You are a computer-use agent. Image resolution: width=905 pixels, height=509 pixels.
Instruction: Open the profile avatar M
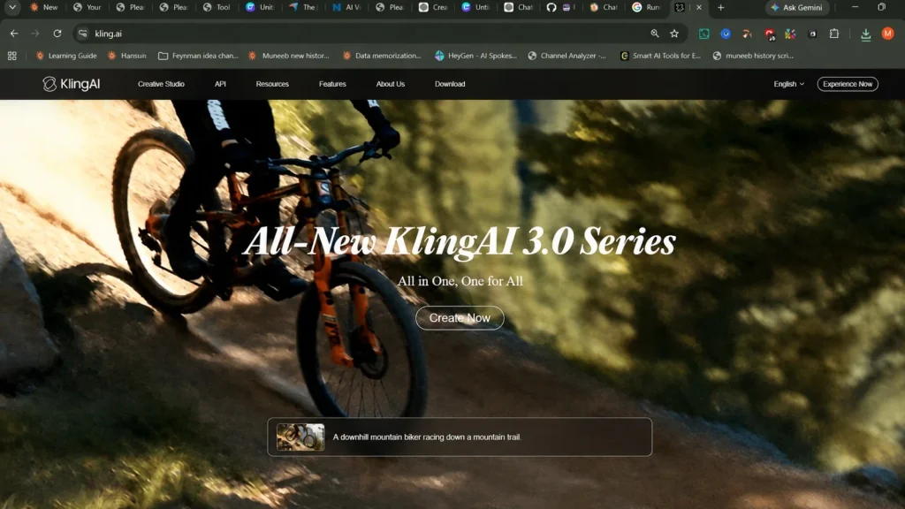coord(887,34)
